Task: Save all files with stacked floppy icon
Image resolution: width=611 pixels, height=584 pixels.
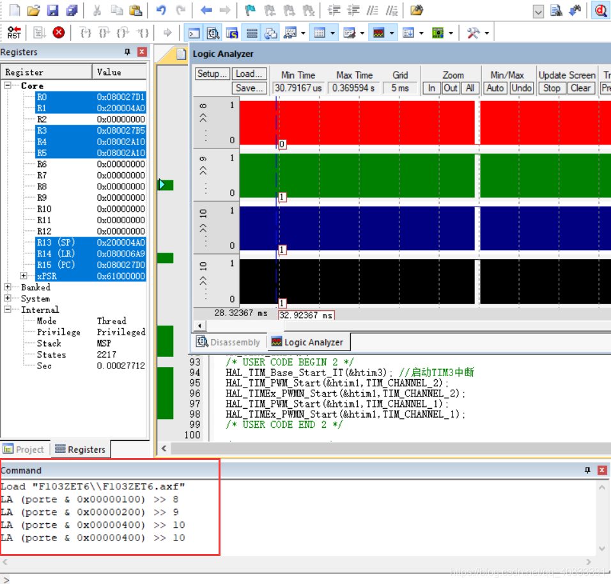Action: tap(72, 10)
